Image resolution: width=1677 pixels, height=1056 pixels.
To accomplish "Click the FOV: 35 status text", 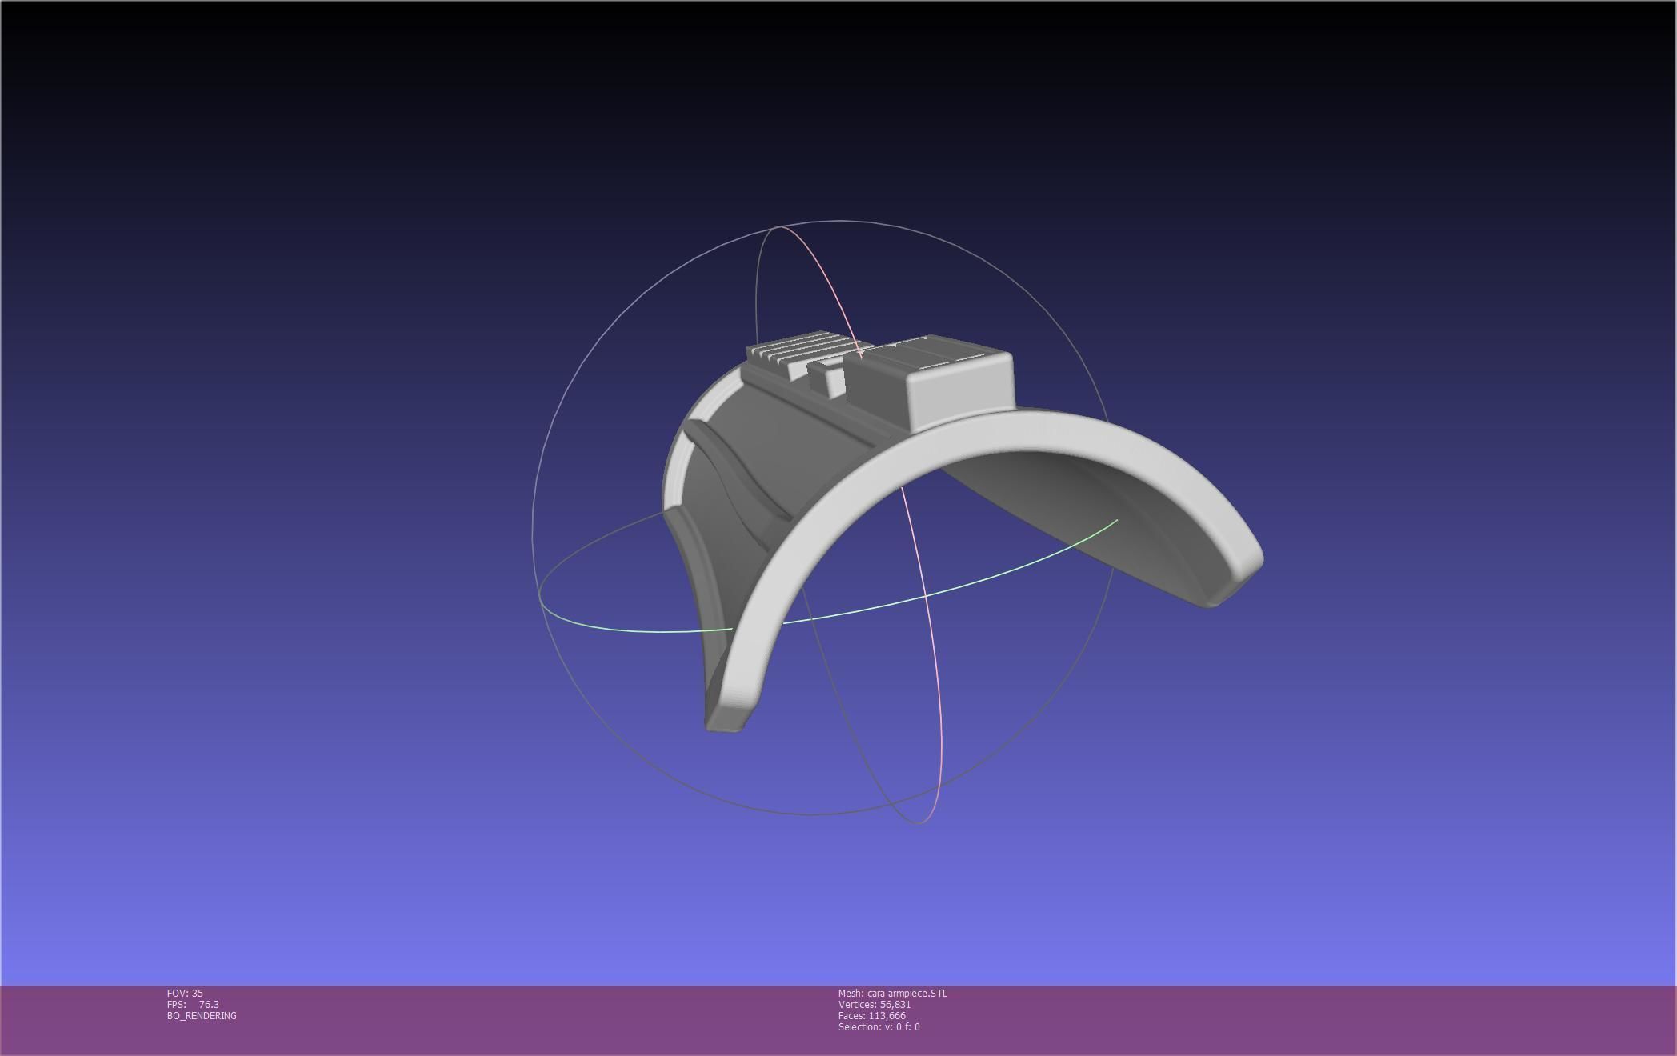I will coord(185,993).
